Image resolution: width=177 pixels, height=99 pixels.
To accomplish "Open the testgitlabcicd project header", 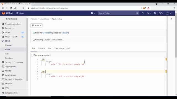I will [12, 19].
